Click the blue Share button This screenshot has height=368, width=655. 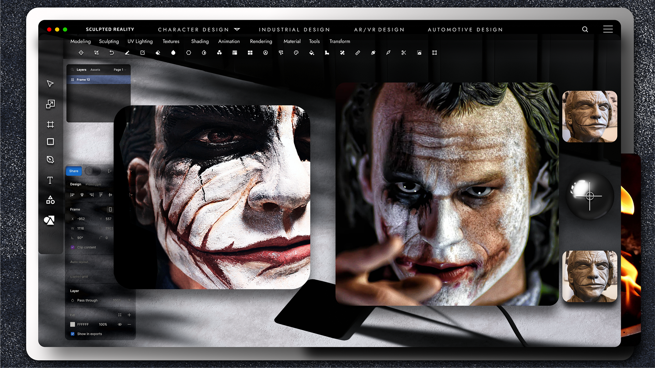pyautogui.click(x=74, y=171)
